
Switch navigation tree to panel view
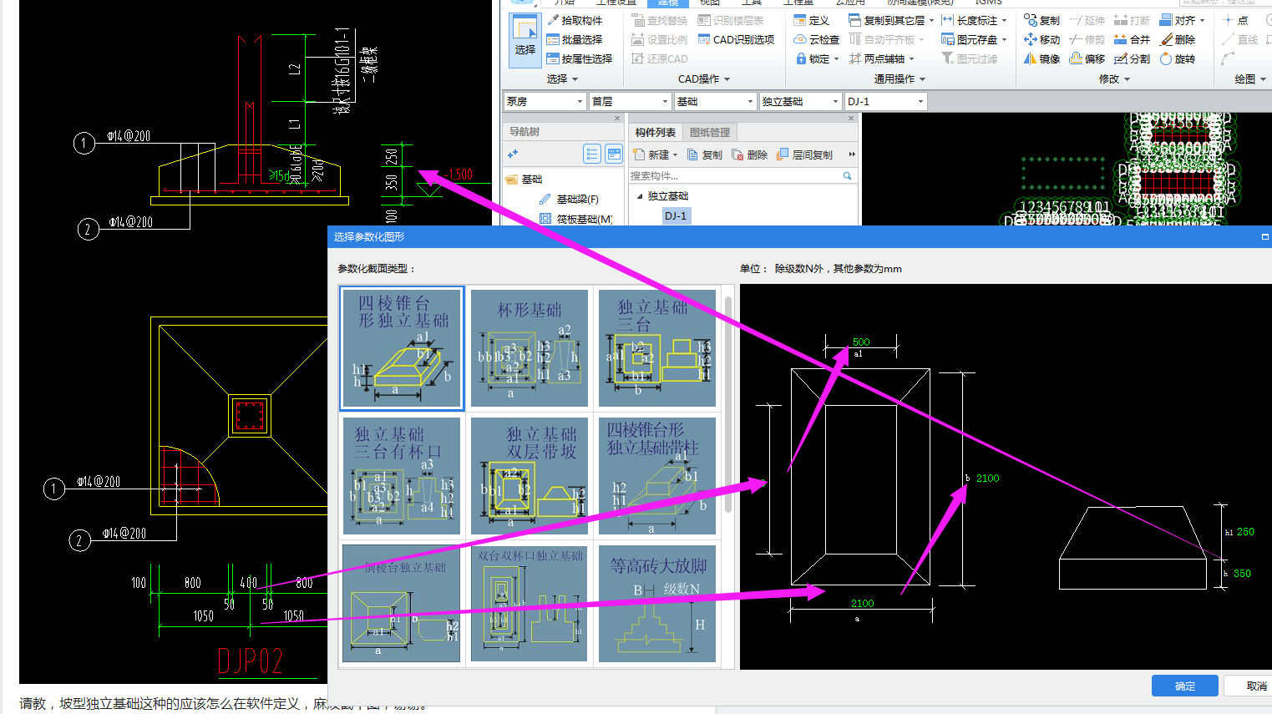click(x=614, y=154)
